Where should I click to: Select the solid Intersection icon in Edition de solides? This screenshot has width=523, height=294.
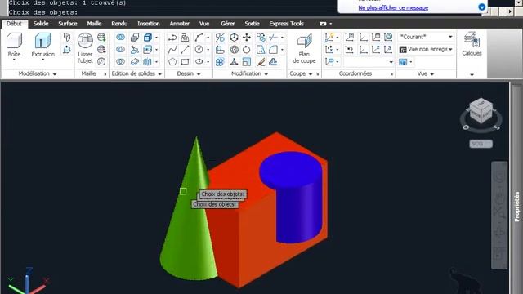[x=120, y=62]
